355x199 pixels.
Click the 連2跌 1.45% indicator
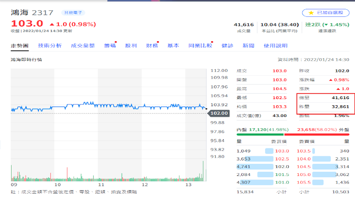click(x=327, y=24)
